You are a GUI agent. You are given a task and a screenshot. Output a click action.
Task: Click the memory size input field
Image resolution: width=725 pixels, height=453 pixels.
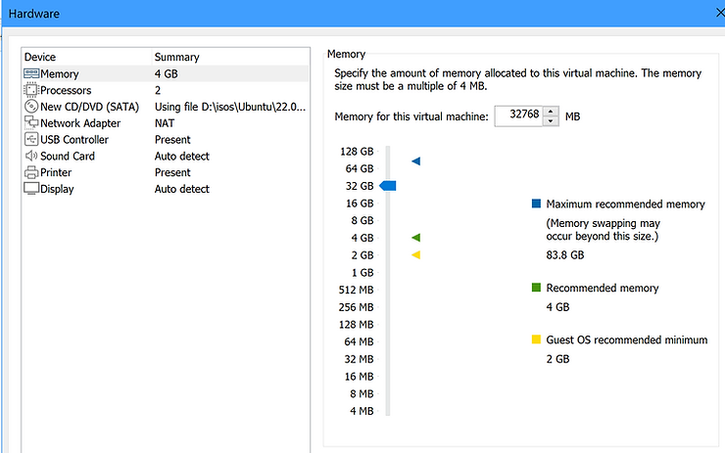point(517,116)
